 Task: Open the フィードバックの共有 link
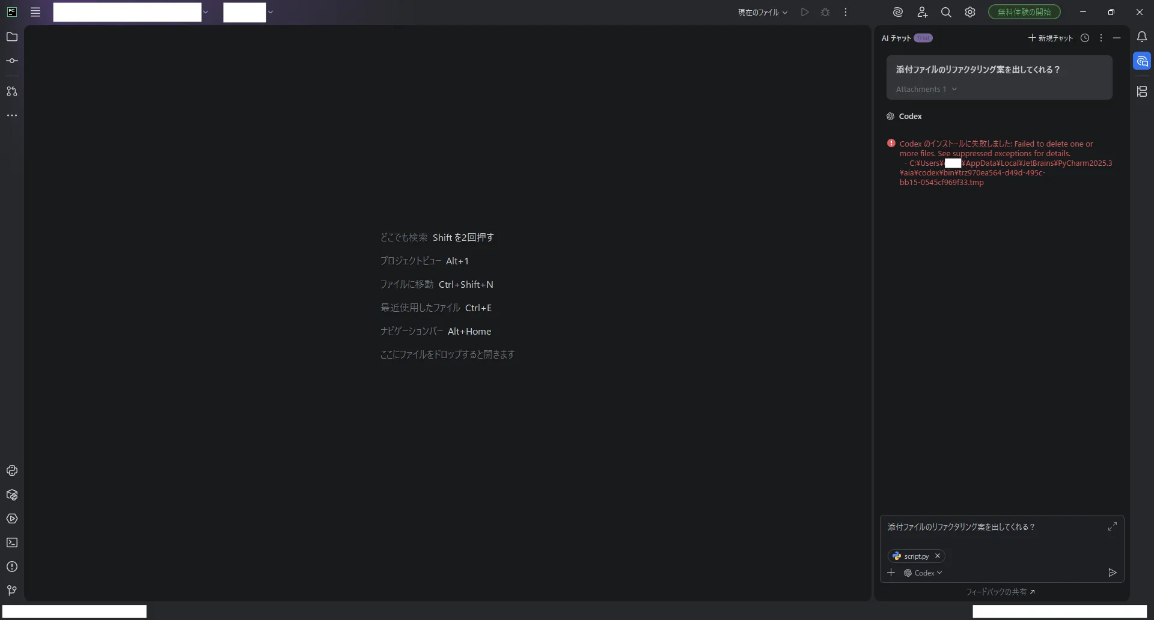(x=1000, y=592)
